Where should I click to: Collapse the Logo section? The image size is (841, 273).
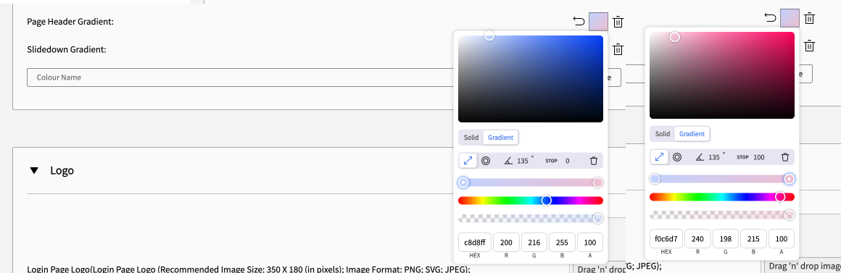34,171
